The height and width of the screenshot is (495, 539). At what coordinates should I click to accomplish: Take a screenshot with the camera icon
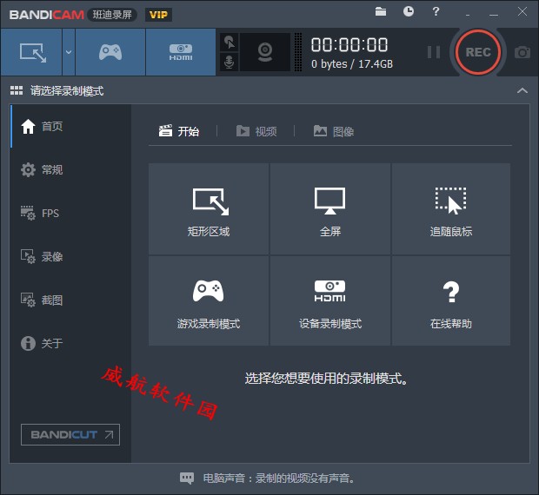click(522, 52)
